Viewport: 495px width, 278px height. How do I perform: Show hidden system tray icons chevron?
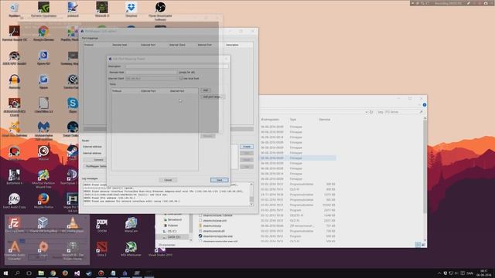[439, 273]
